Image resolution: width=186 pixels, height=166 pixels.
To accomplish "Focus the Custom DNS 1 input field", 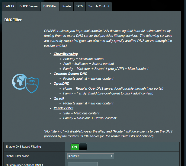I will tap(83, 164).
